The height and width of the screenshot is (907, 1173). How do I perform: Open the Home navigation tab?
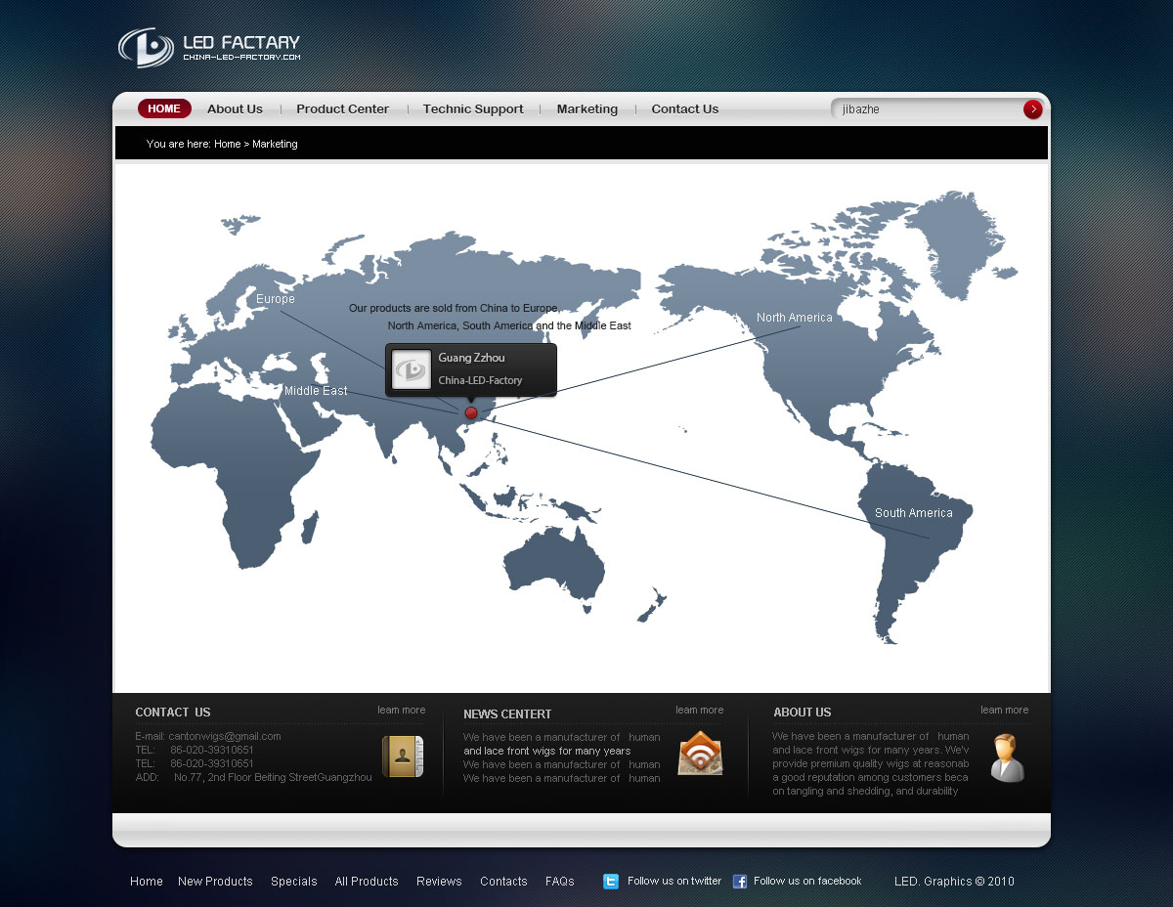coord(164,108)
